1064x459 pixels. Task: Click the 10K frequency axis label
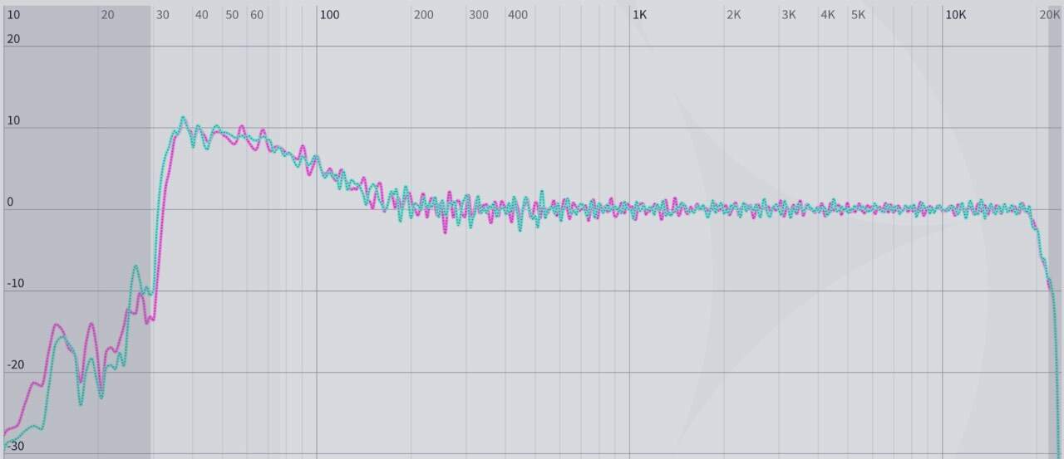point(956,15)
